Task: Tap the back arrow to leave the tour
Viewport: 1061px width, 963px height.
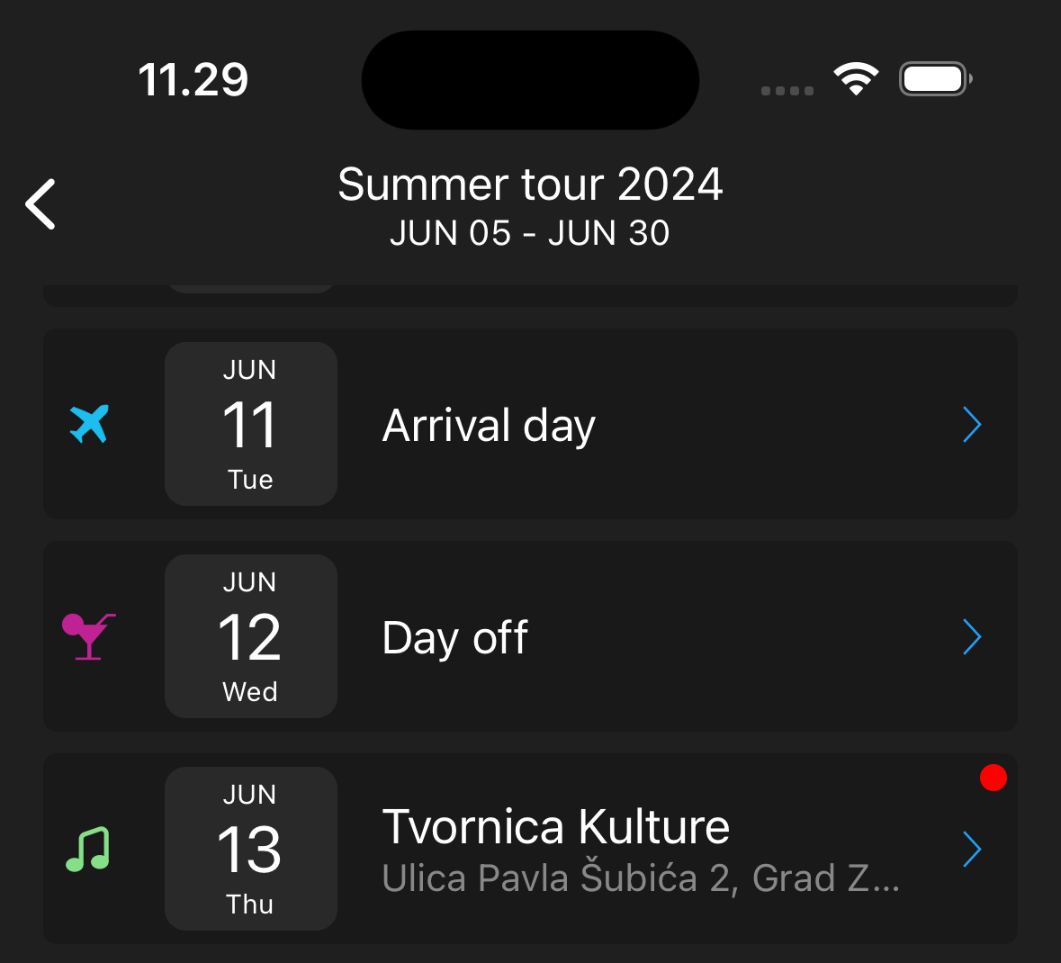Action: click(x=40, y=204)
